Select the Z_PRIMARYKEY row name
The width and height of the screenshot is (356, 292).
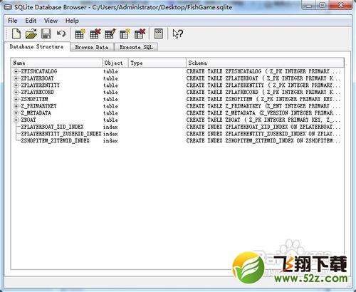pos(39,106)
